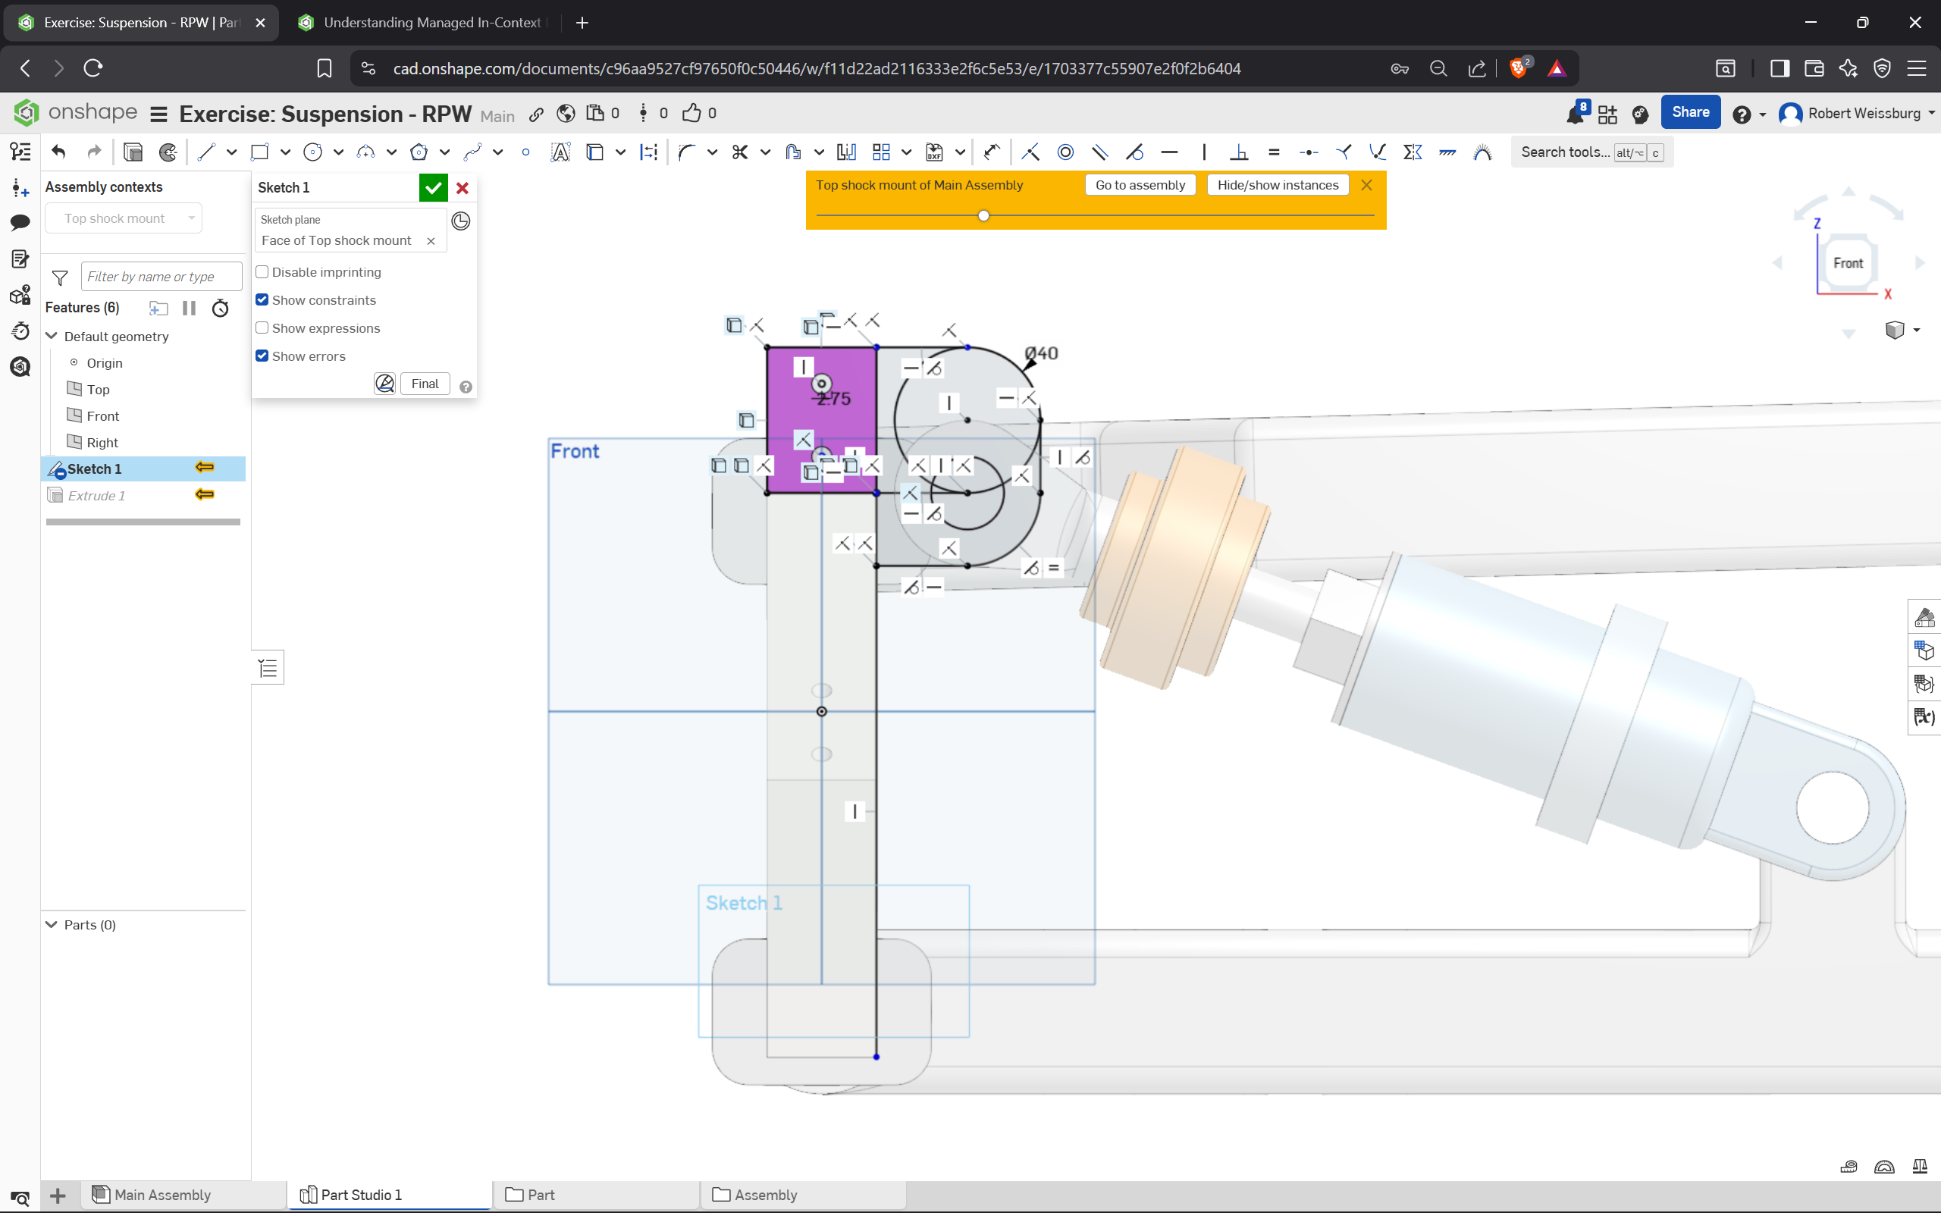Screen dimensions: 1941x1213
Task: Select the Center point circle tool
Action: 313,152
